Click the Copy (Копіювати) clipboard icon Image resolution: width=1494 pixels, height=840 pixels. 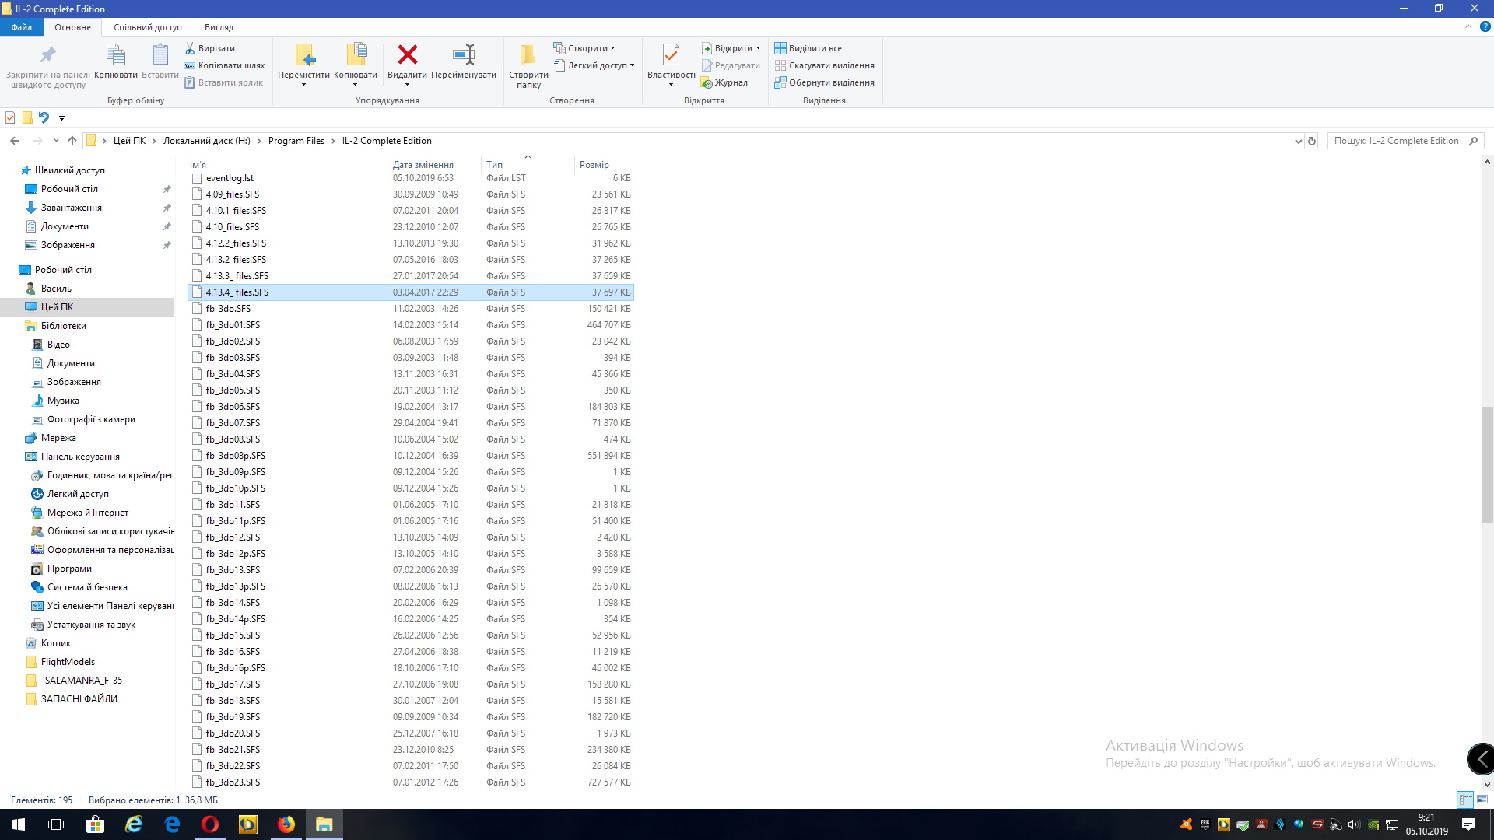click(x=115, y=55)
